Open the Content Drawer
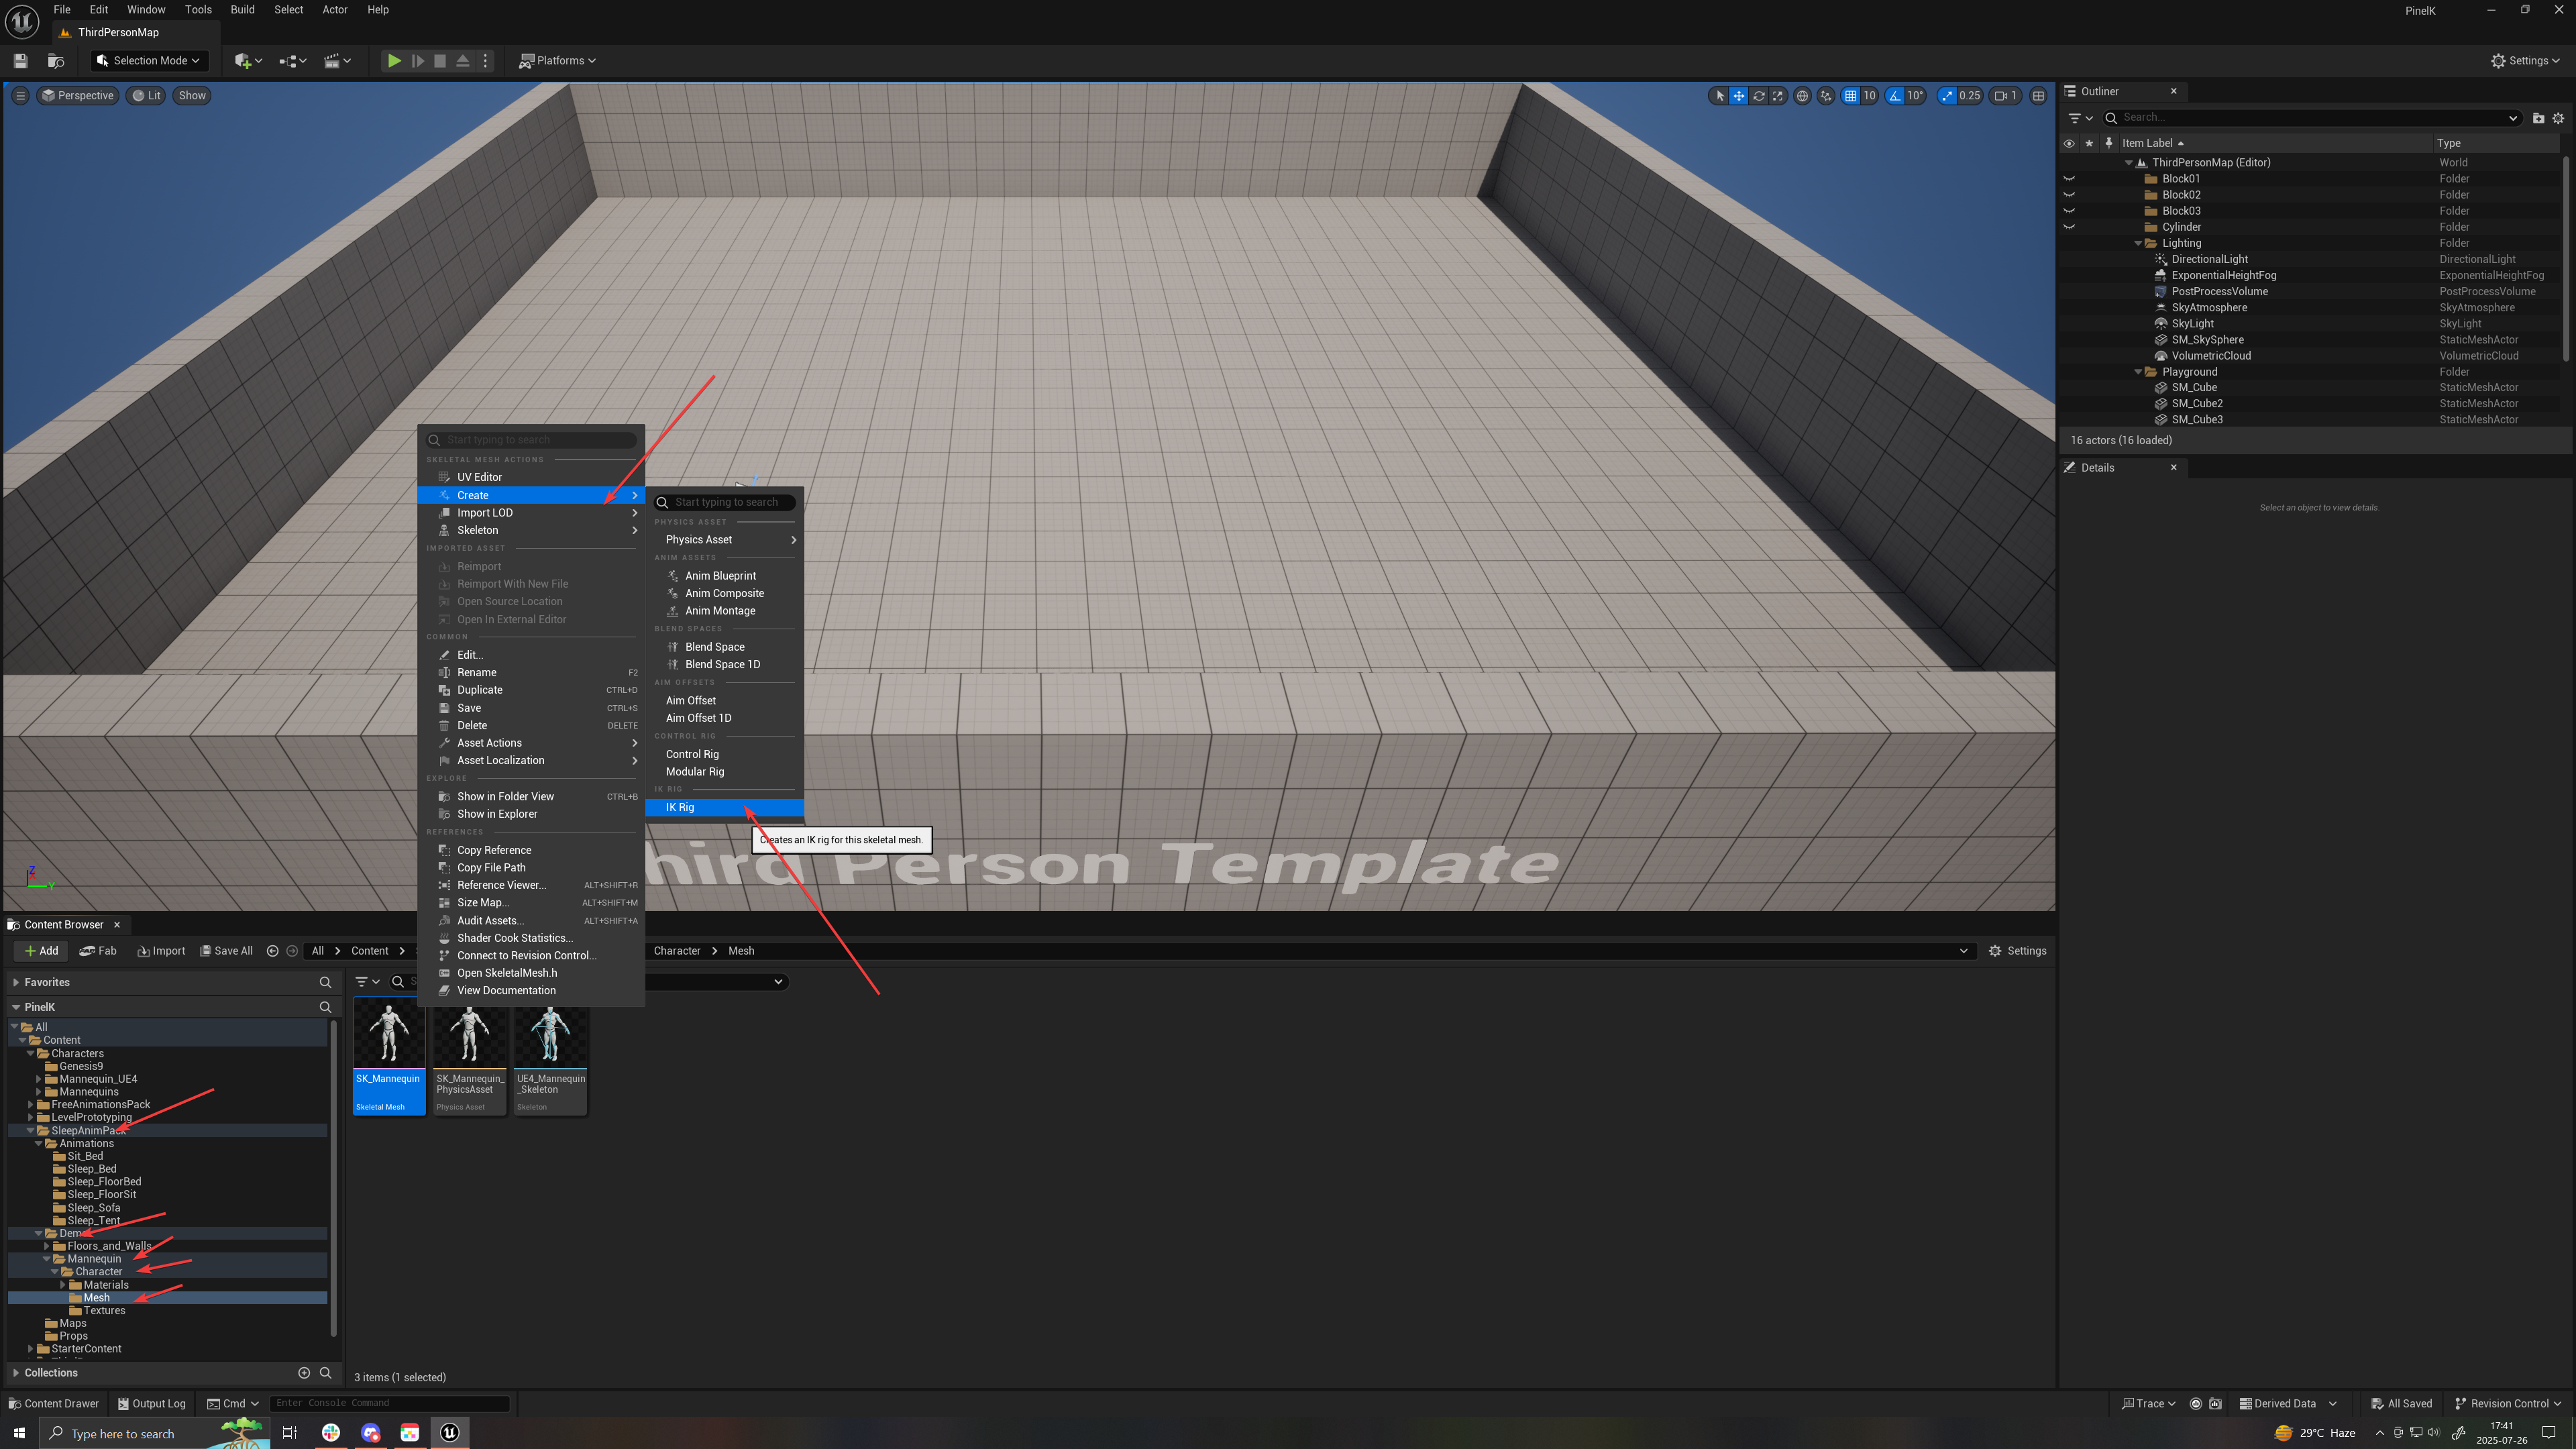The height and width of the screenshot is (1449, 2576). [x=54, y=1404]
